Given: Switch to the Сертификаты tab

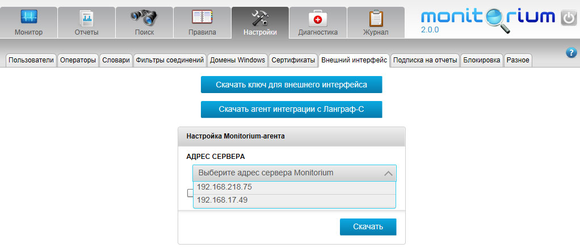Looking at the screenshot, I should (293, 60).
